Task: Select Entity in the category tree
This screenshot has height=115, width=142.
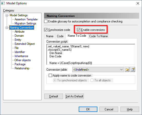Action: pos(18,40)
